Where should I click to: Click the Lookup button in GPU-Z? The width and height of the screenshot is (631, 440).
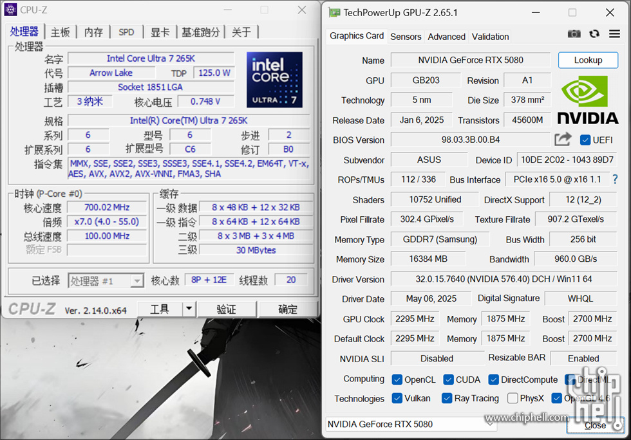click(x=588, y=60)
